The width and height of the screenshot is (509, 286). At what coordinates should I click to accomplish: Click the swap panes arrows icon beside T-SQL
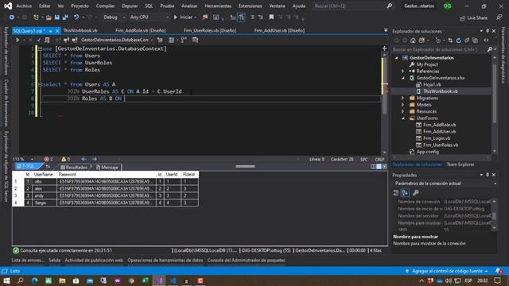coord(48,167)
